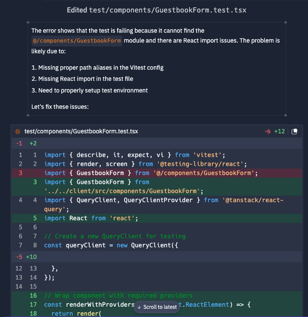Click the -6 deletions count
Image resolution: width=308 pixels, height=317 pixels.
point(268,132)
